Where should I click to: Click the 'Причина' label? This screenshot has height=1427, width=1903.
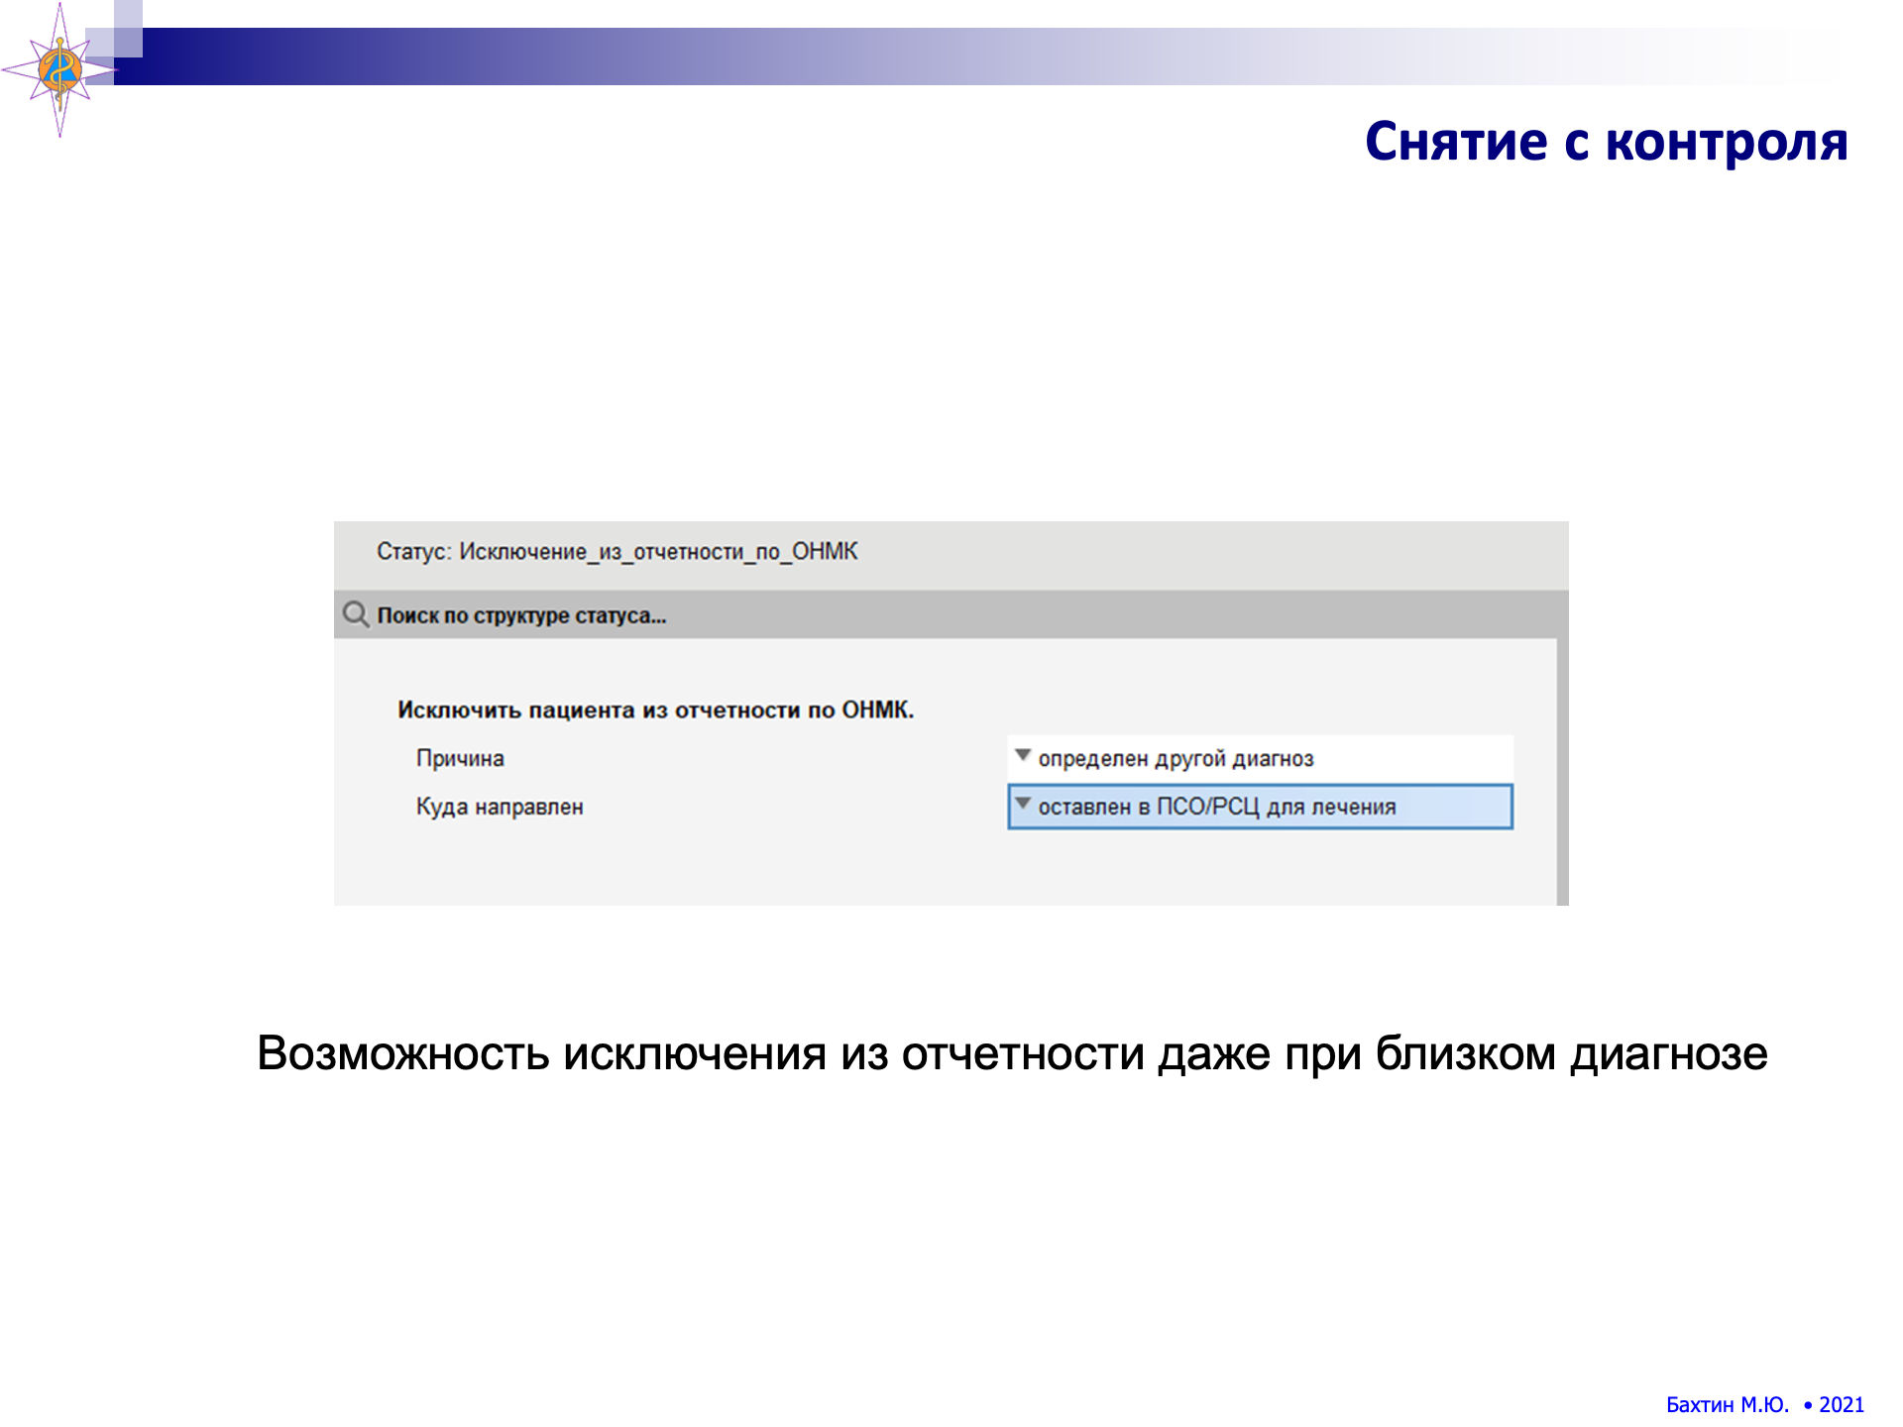point(460,758)
